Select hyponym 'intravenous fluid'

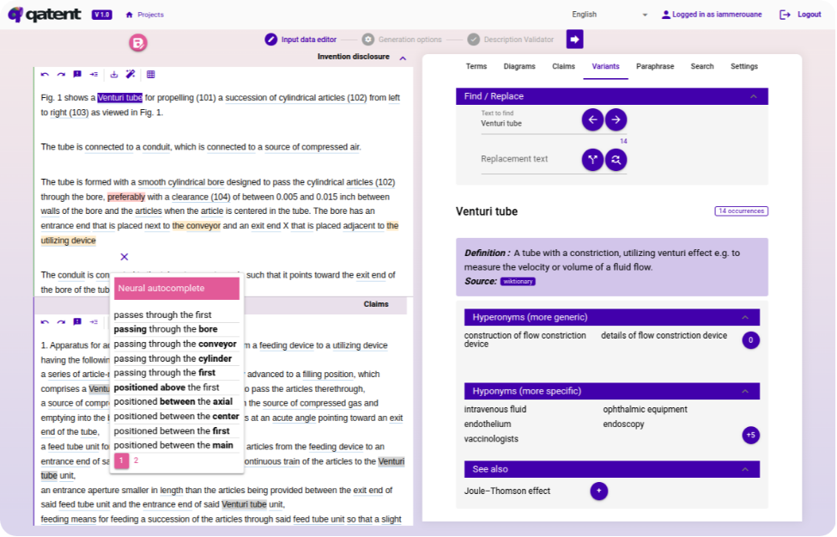[x=494, y=410]
